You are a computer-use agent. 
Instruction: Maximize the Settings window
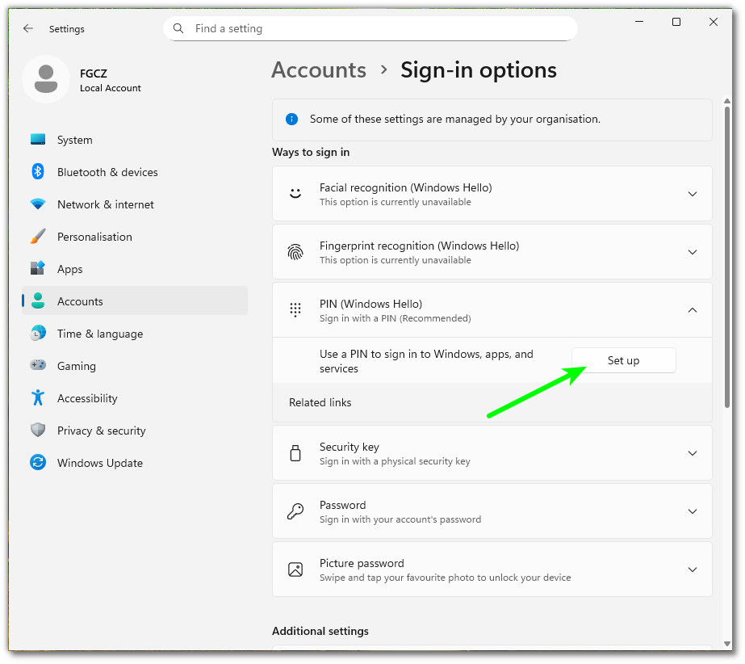click(x=676, y=22)
